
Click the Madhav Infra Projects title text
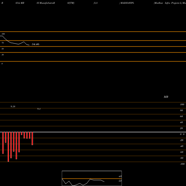pyautogui.click(x=168, y=3)
